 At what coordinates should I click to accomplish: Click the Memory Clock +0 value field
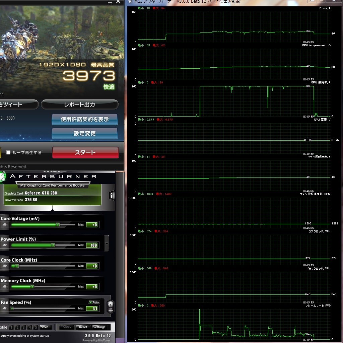(x=92, y=287)
